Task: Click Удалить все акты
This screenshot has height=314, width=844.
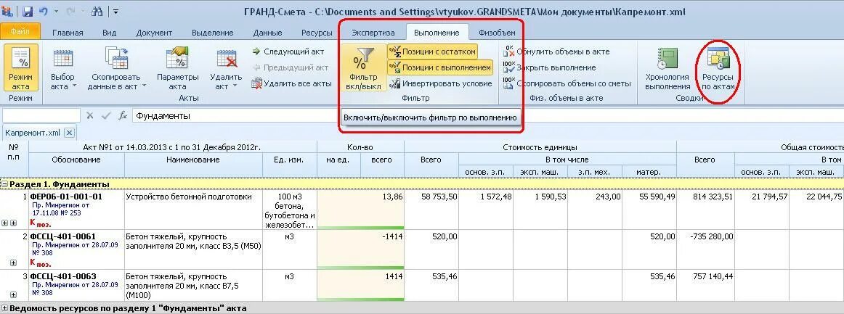Action: click(291, 83)
